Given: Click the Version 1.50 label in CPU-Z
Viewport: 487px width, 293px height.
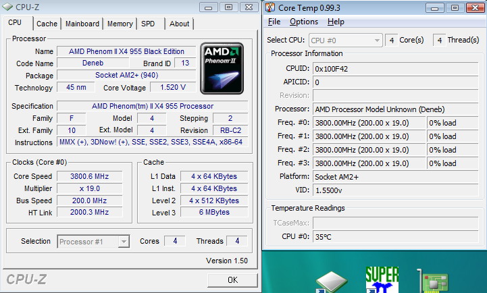Looking at the screenshot, I should pos(227,261).
